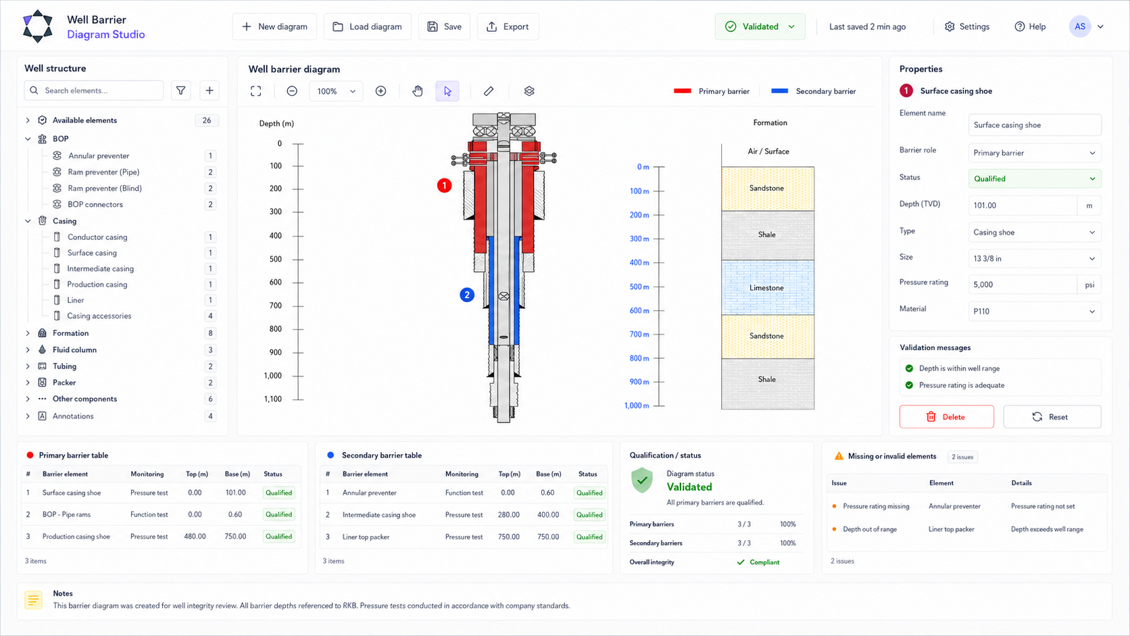This screenshot has width=1130, height=636.
Task: Open the diagram layers settings icon
Action: (x=529, y=91)
